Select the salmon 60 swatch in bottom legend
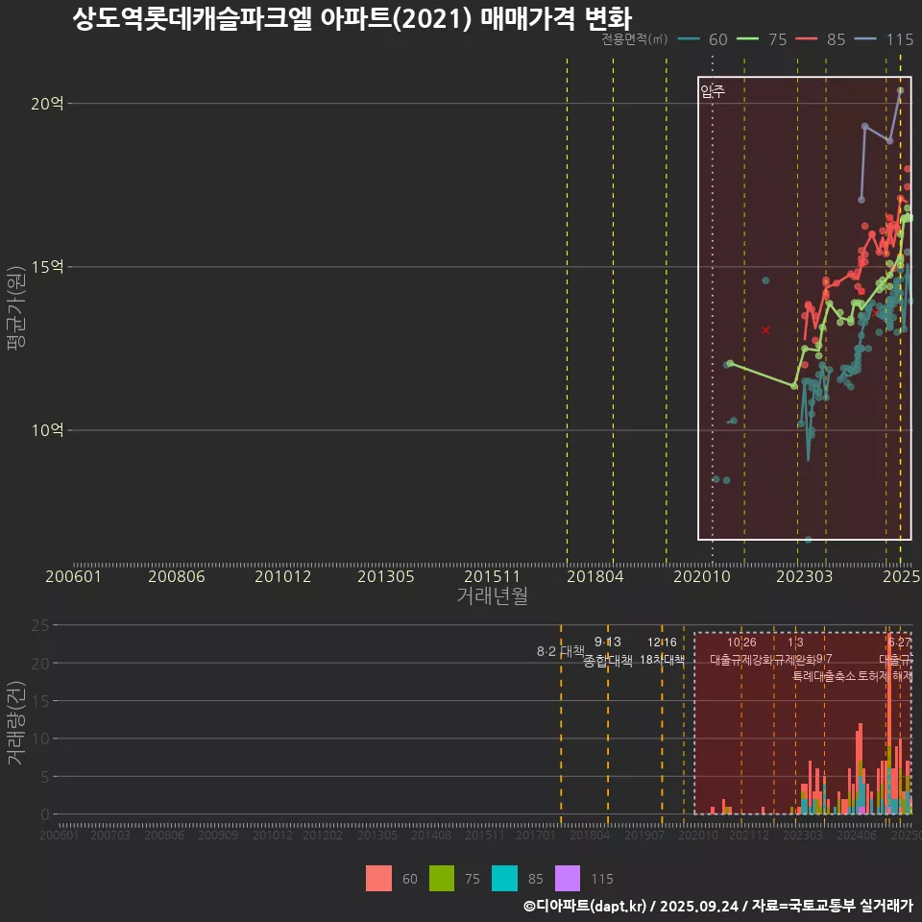 (378, 878)
